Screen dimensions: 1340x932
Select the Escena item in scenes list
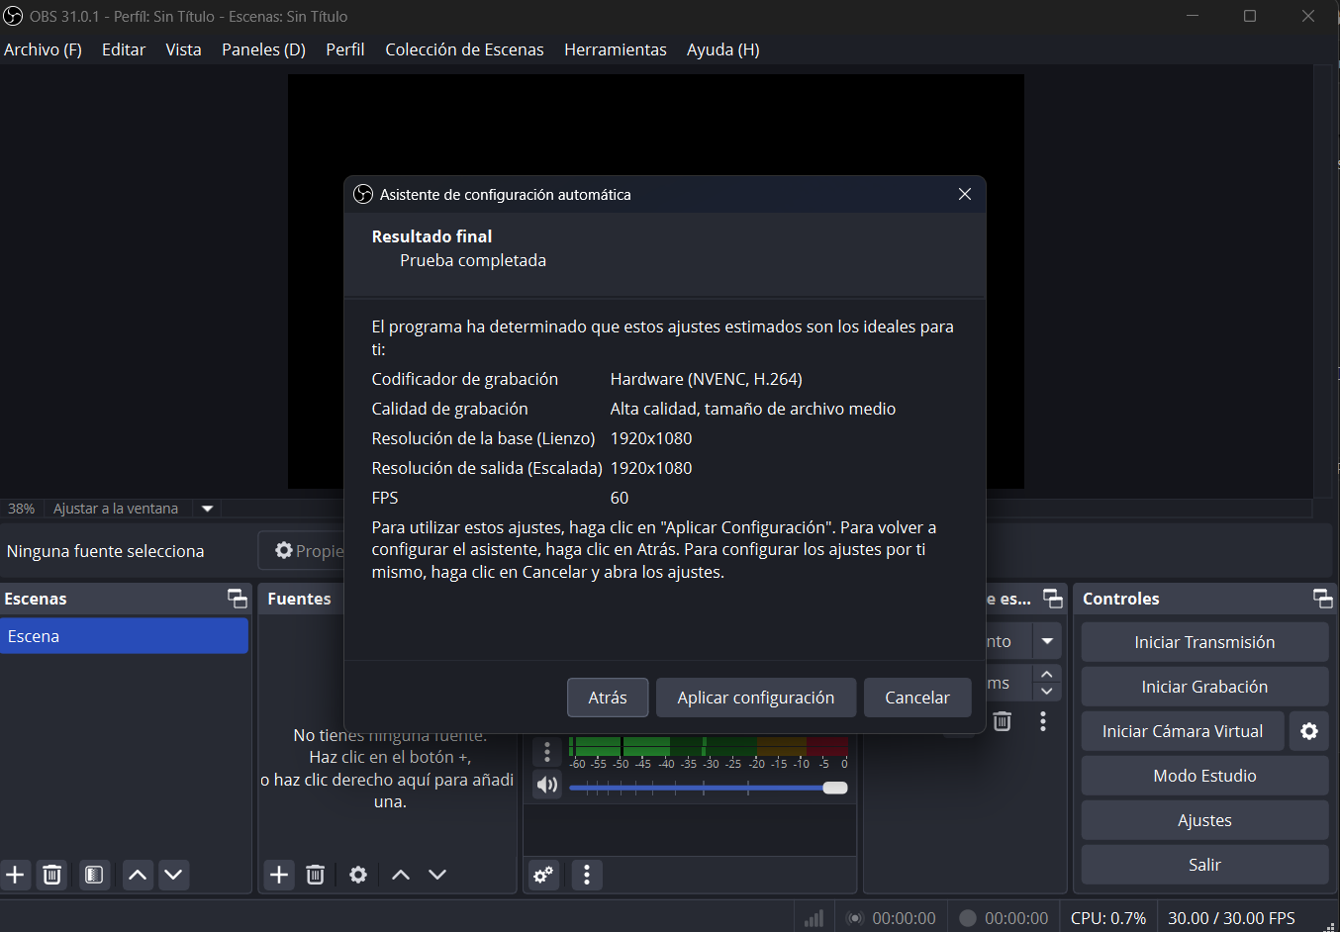pos(124,636)
